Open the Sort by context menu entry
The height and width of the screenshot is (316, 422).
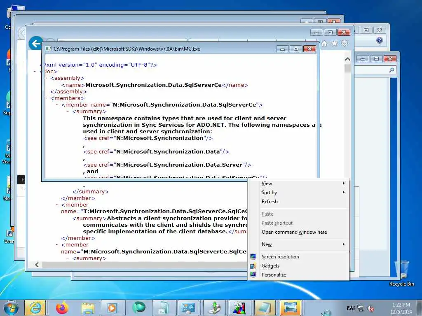299,193
